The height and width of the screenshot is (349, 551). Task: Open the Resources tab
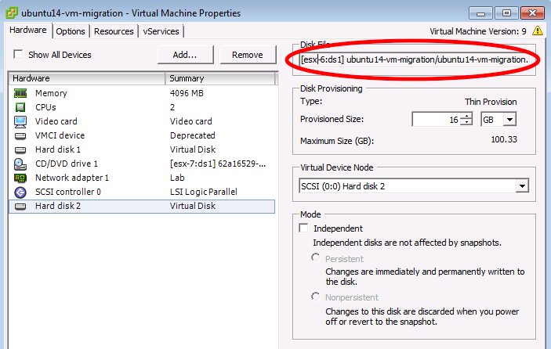[114, 31]
